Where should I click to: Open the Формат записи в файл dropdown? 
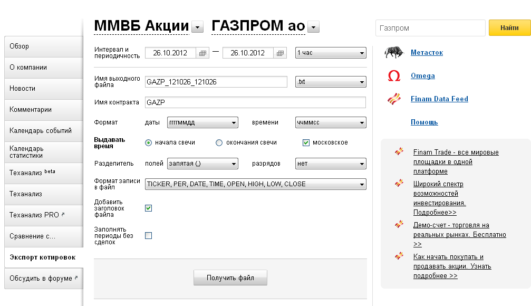[x=256, y=184]
